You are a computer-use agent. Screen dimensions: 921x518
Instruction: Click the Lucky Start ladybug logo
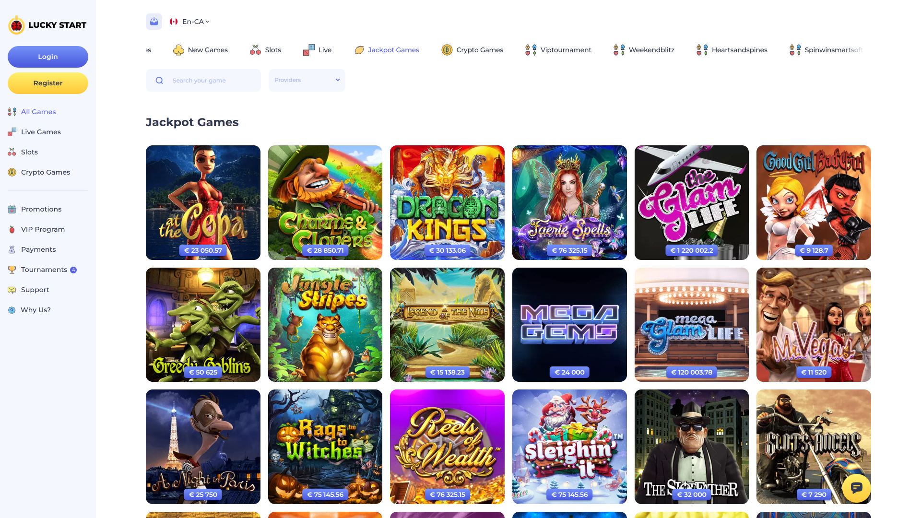click(x=16, y=25)
